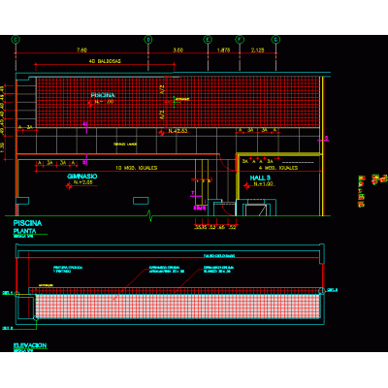
Task: Click the 40 BALDOSAS dimension label
Action: (x=105, y=61)
